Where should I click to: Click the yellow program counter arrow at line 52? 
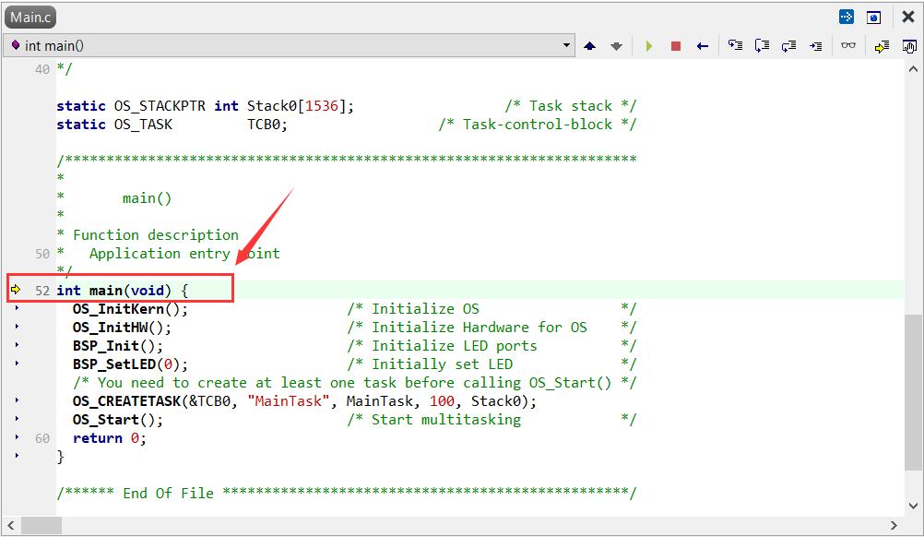pos(16,290)
